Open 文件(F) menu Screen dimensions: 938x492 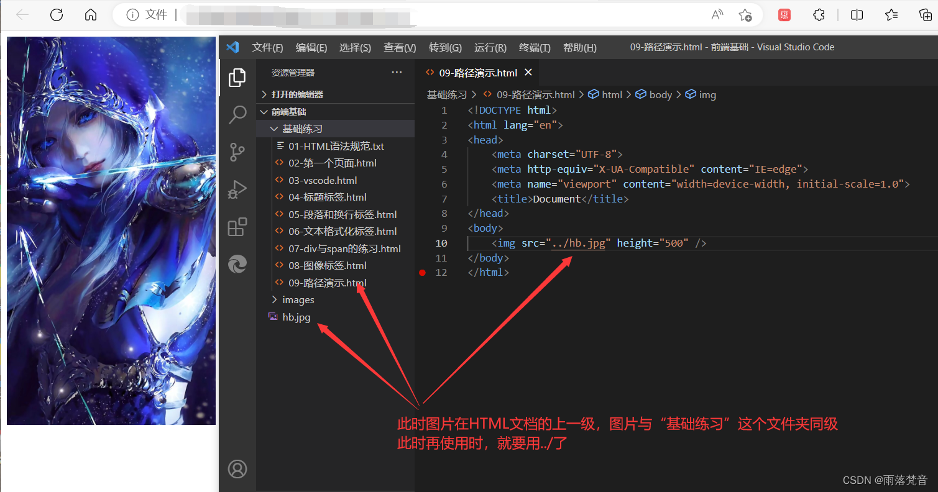click(x=267, y=48)
